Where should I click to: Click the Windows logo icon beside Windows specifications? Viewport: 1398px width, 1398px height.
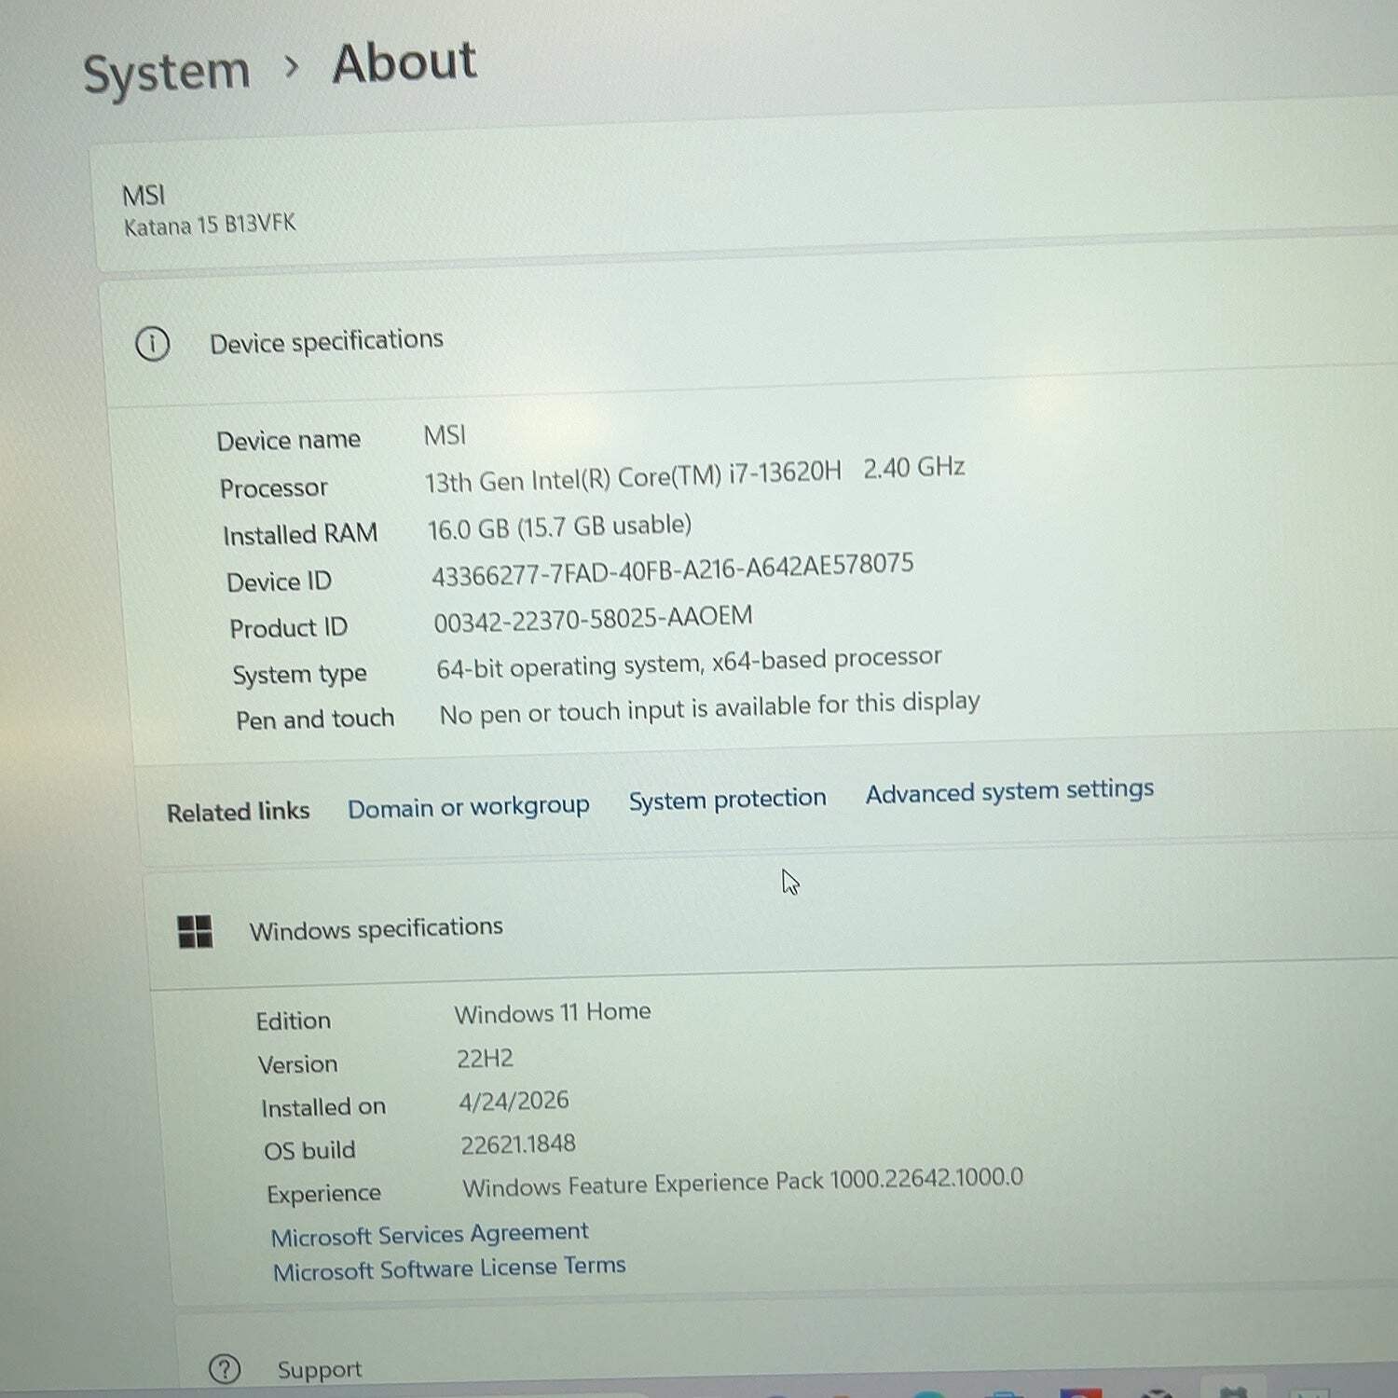pyautogui.click(x=195, y=931)
